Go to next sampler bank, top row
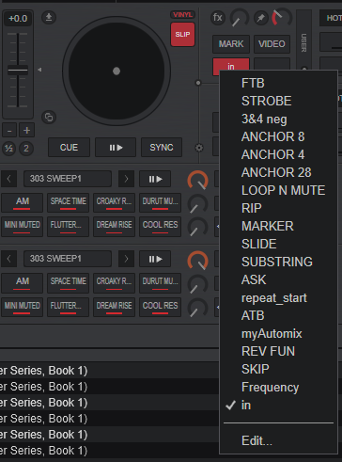 126,179
